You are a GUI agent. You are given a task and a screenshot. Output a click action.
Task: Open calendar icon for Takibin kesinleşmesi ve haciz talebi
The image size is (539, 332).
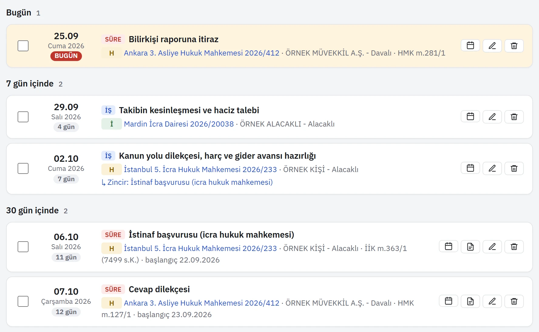[470, 117]
